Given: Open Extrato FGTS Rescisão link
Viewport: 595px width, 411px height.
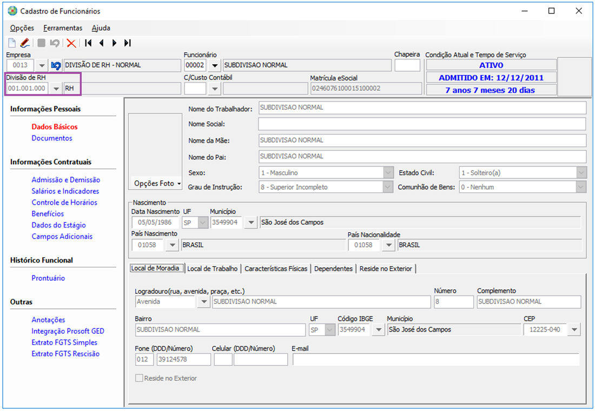Looking at the screenshot, I should click(x=65, y=354).
